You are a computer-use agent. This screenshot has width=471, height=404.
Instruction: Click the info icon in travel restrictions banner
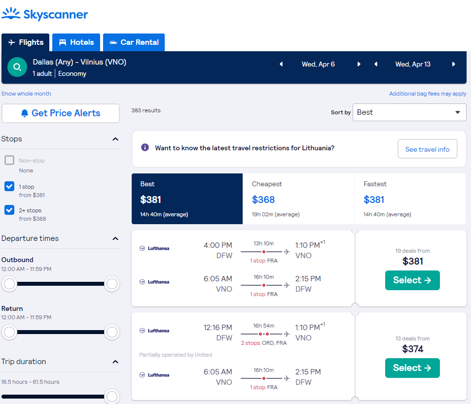(145, 147)
